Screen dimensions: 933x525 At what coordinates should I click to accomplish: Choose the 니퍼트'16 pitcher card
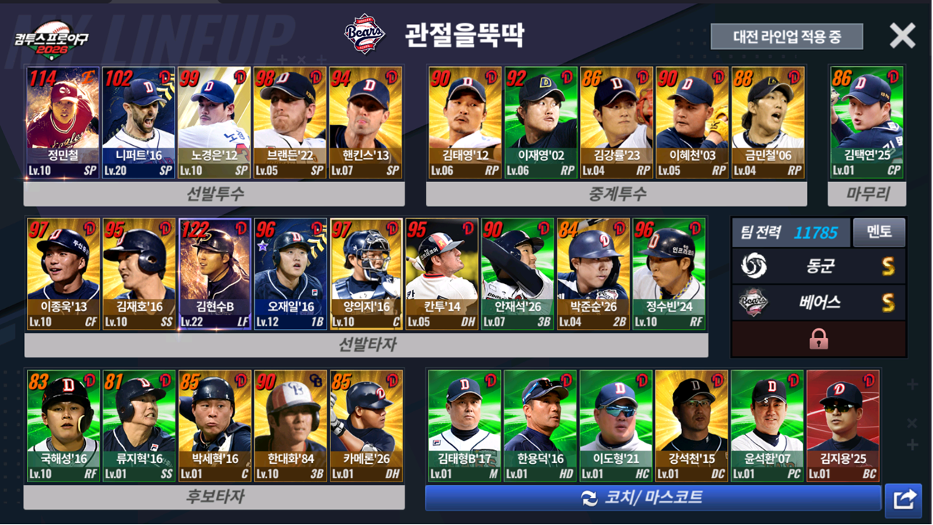[x=138, y=123]
